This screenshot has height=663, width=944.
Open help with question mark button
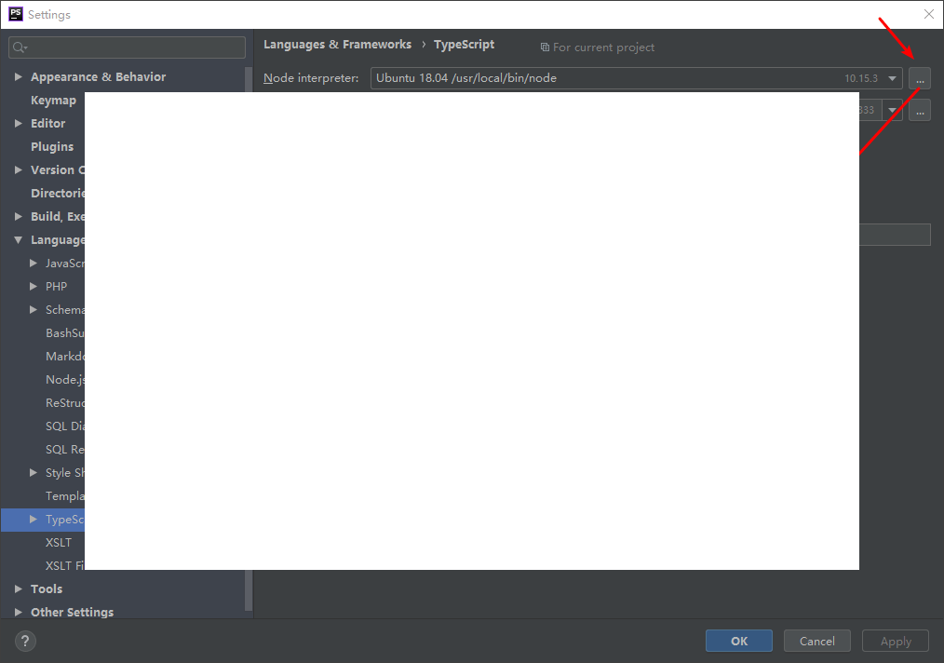25,642
